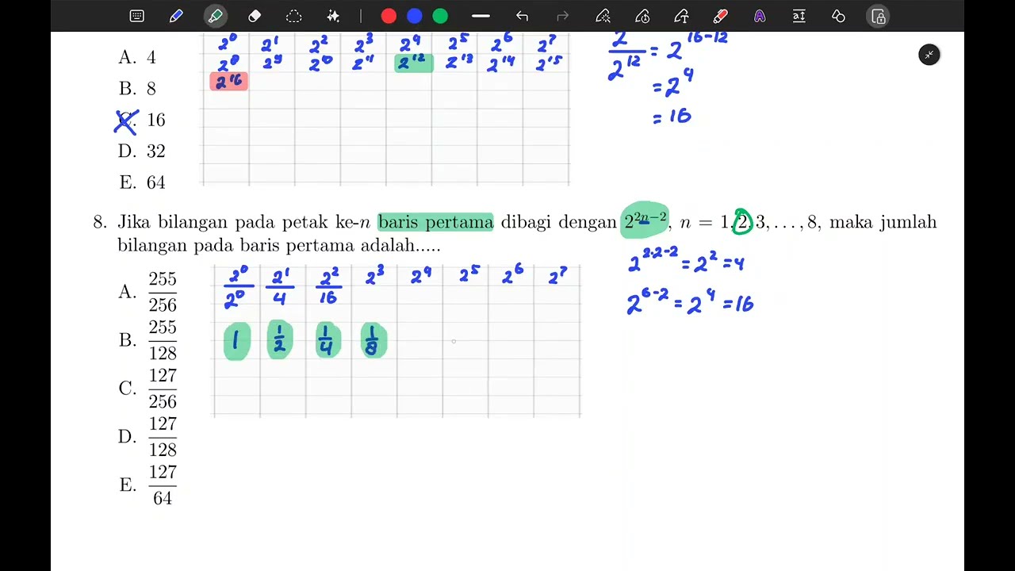Viewport: 1015px width, 571px height.
Task: Click fraction 255/128 of option B
Action: (x=163, y=340)
